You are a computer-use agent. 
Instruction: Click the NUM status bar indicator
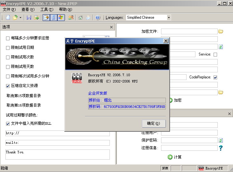(x=165, y=168)
